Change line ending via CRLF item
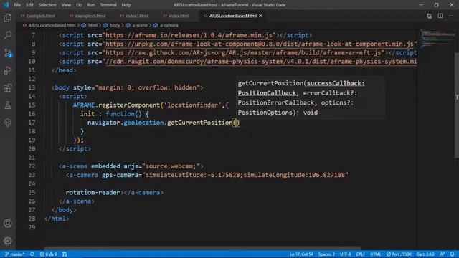Image resolution: width=459 pixels, height=258 pixels. [x=360, y=254]
